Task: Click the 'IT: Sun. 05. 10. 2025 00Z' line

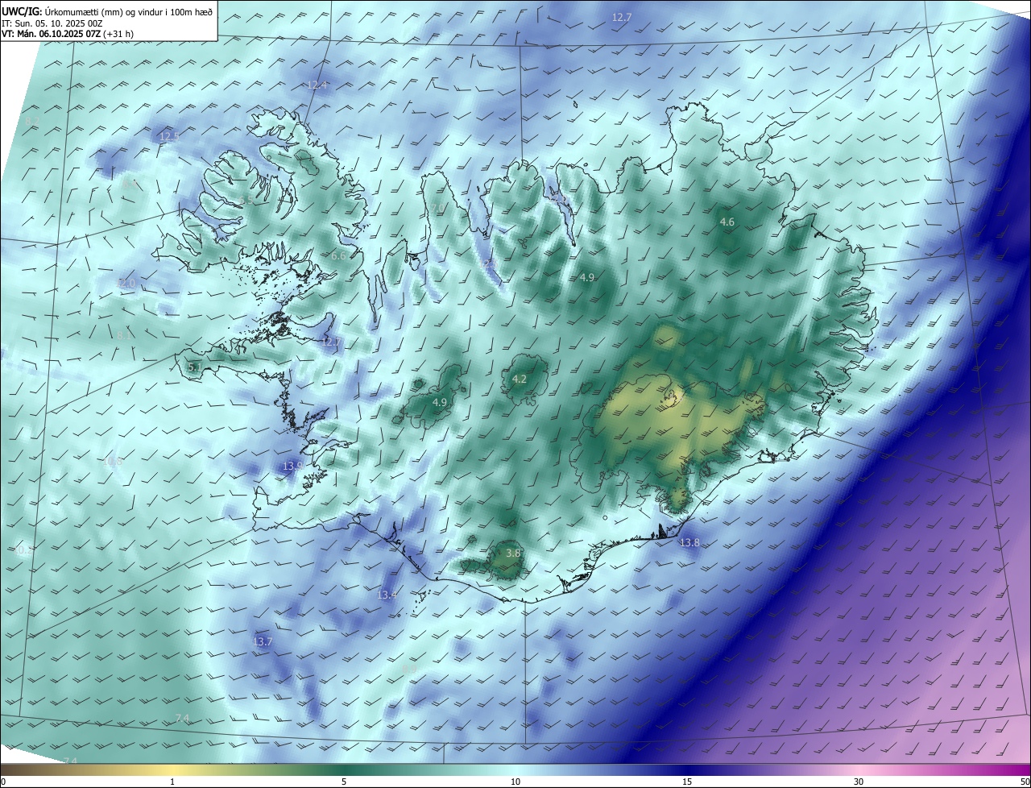Action: click(52, 23)
